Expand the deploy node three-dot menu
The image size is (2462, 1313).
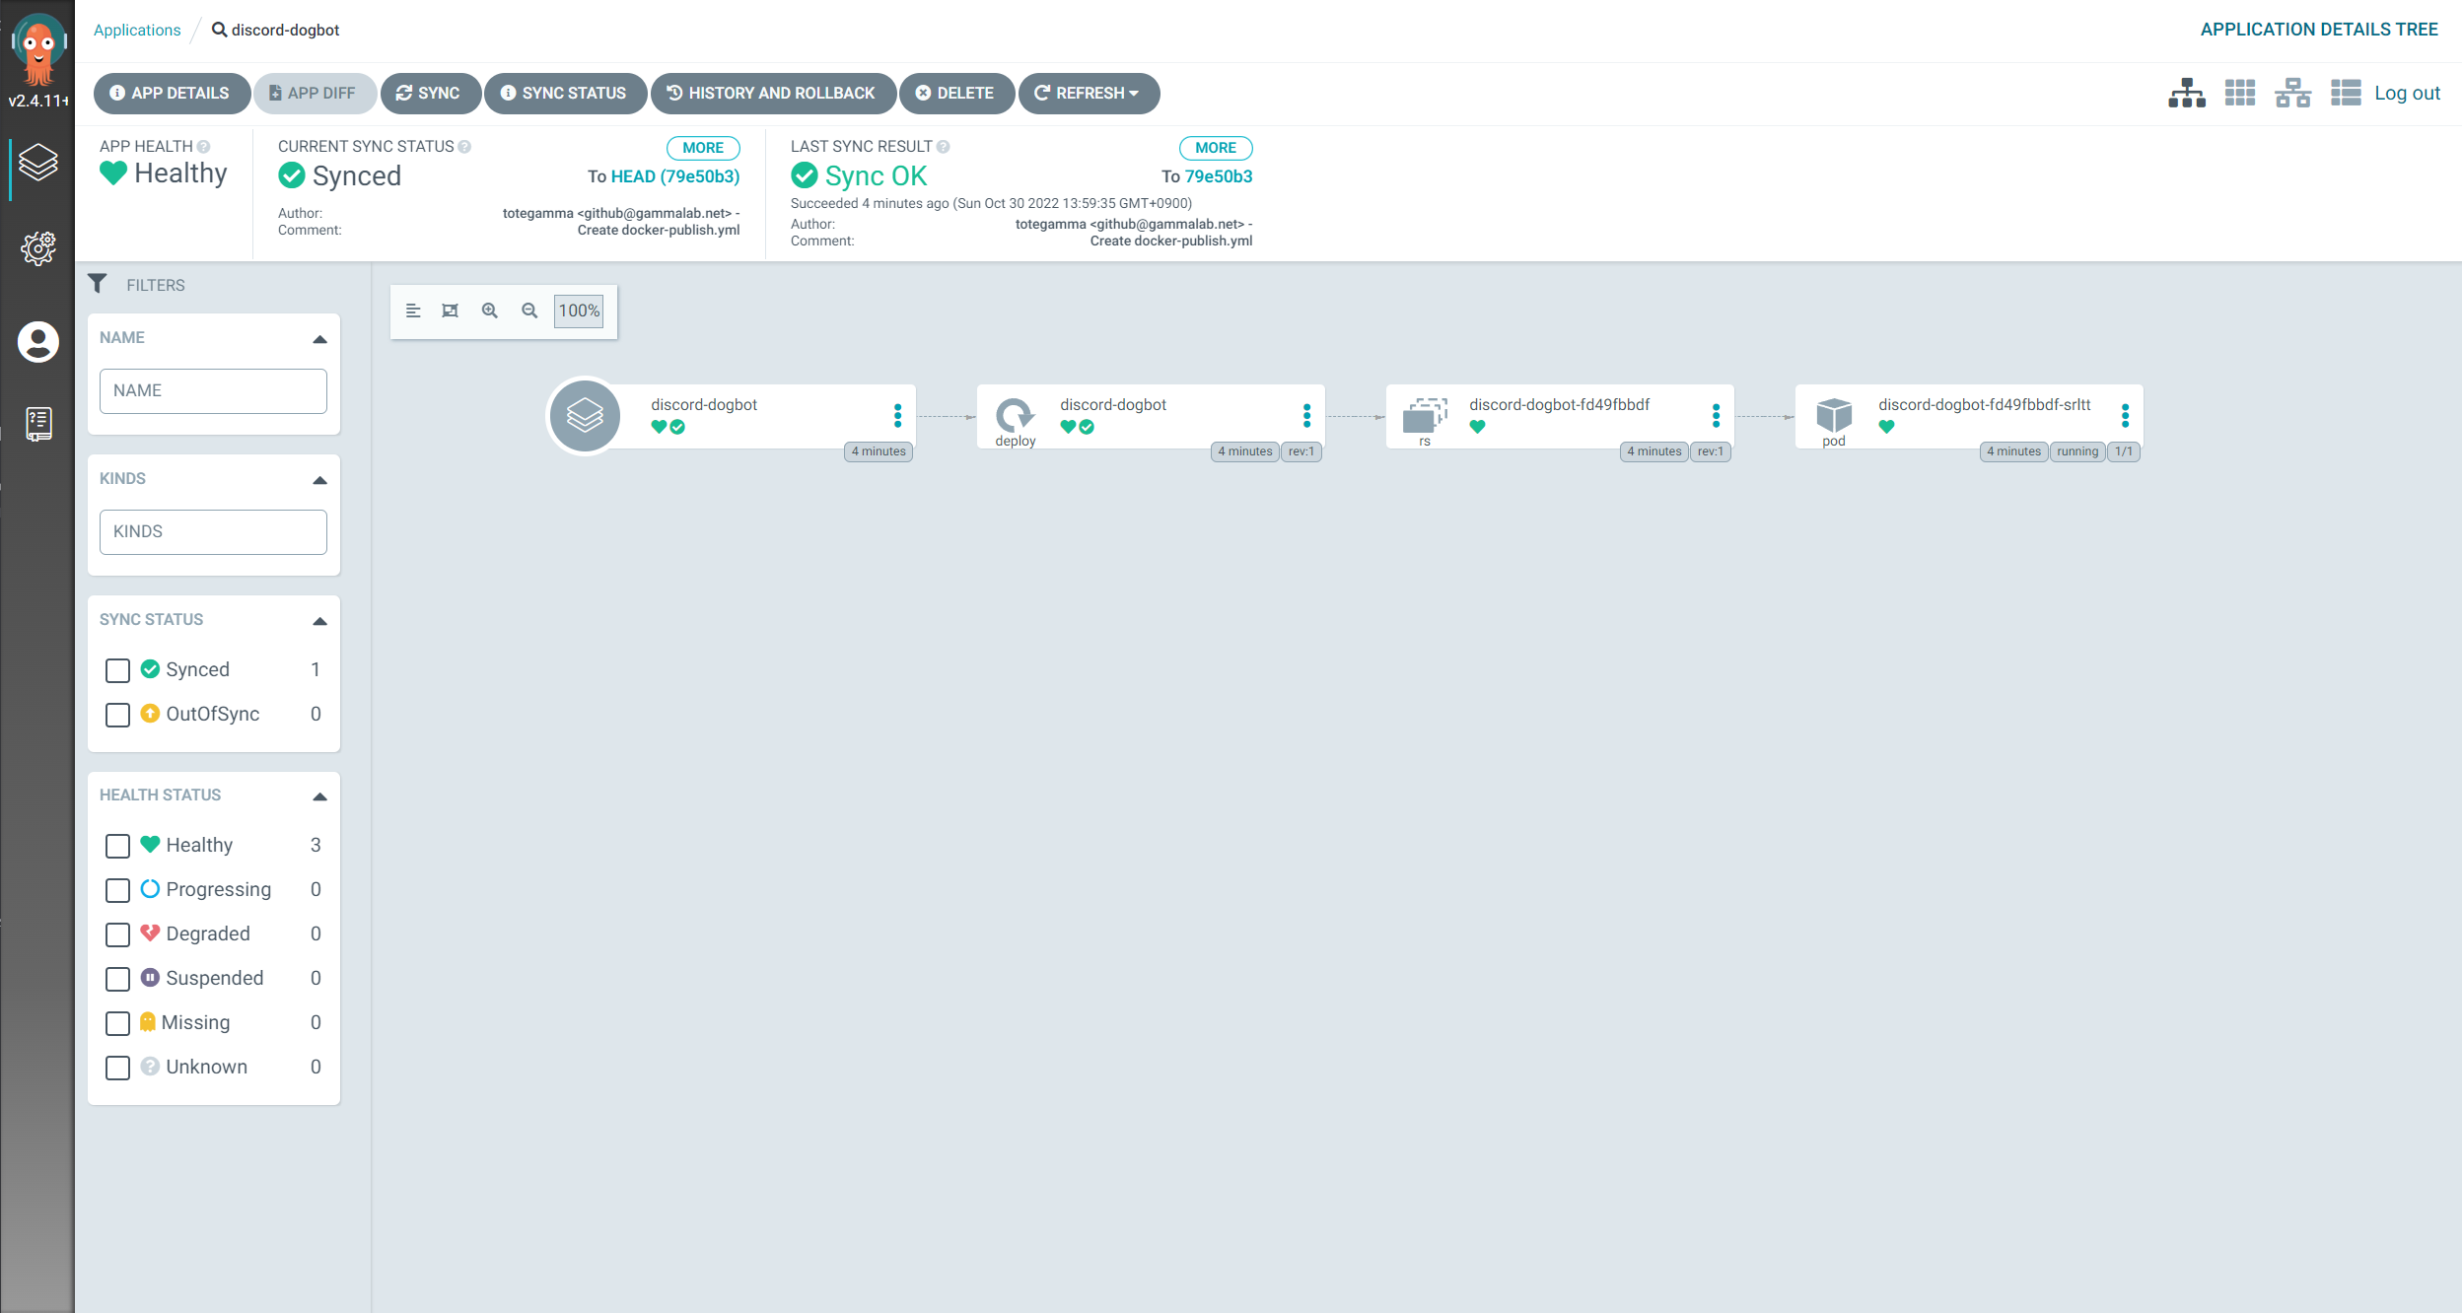point(1305,413)
